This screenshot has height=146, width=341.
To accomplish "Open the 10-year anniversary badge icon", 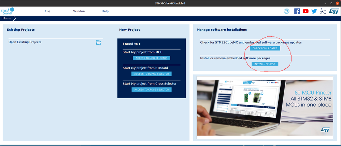I will [x=287, y=11].
